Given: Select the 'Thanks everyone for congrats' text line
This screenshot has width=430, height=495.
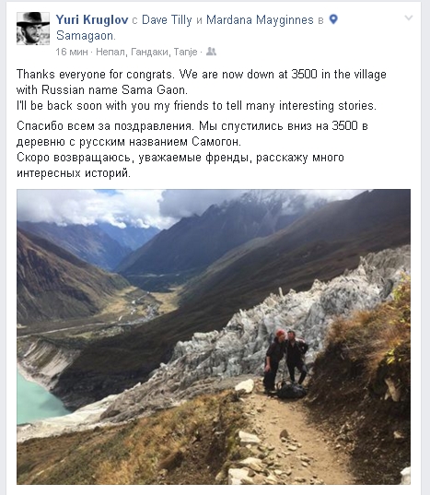Looking at the screenshot, I should tap(201, 74).
